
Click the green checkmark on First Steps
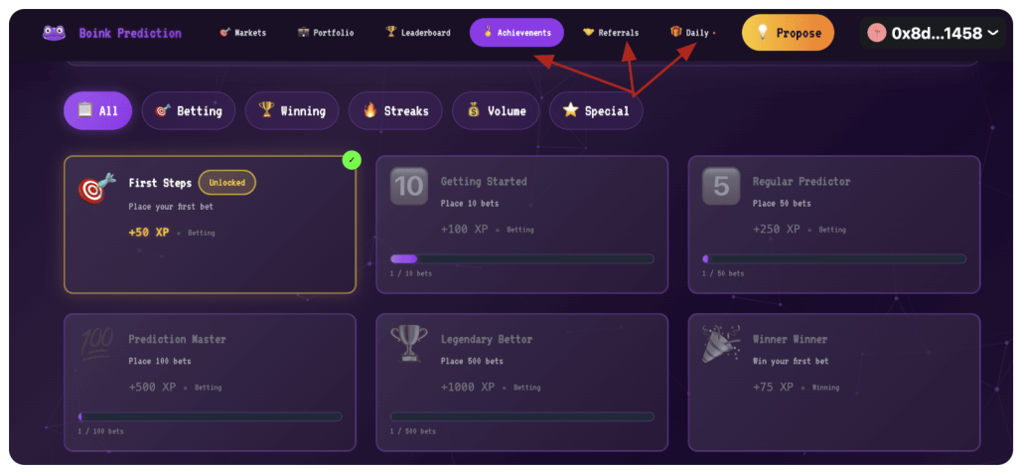point(352,159)
